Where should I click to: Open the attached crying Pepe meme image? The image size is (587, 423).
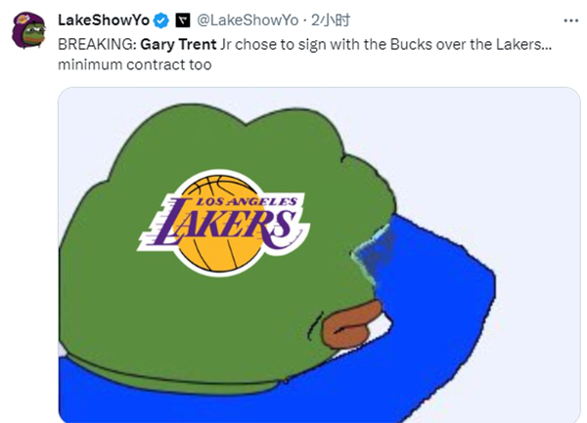click(319, 255)
